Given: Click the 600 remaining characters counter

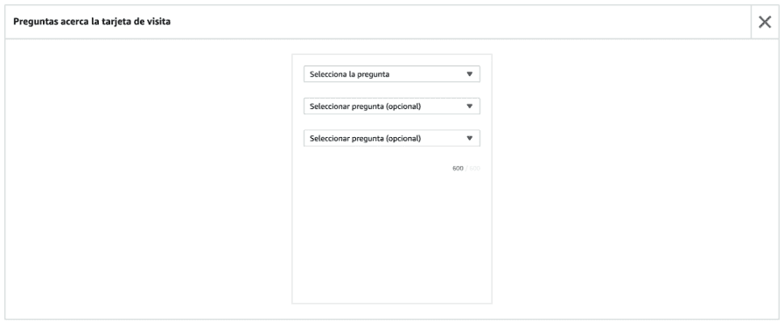Looking at the screenshot, I should coord(458,169).
